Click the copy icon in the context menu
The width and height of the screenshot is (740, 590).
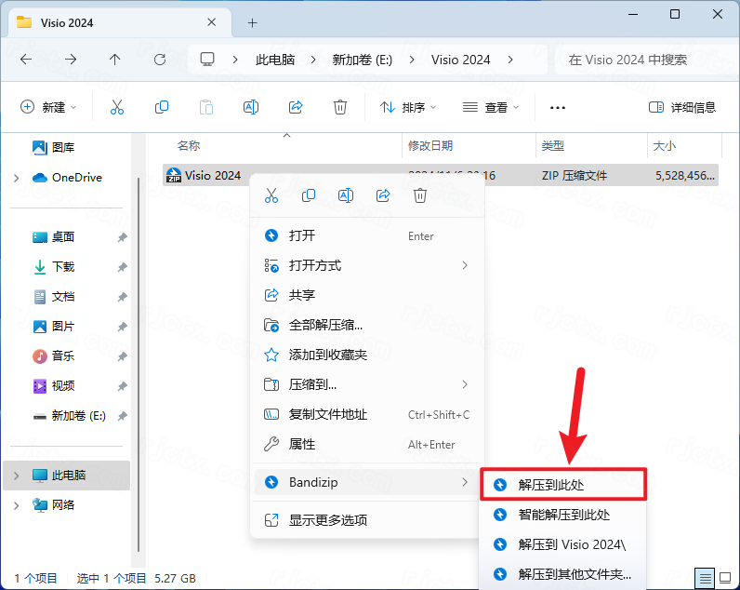tap(309, 195)
